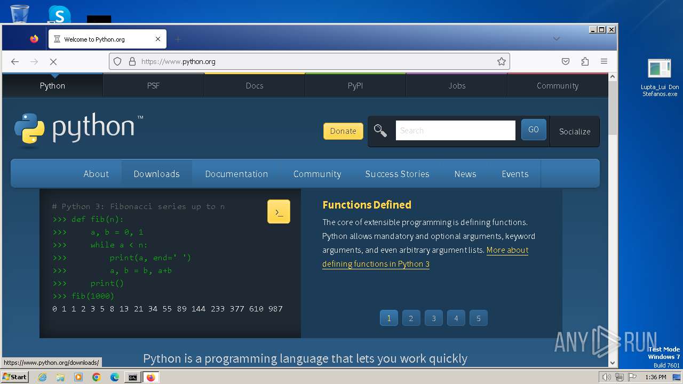
Task: Switch to slide 1 of carousel
Action: tap(389, 318)
